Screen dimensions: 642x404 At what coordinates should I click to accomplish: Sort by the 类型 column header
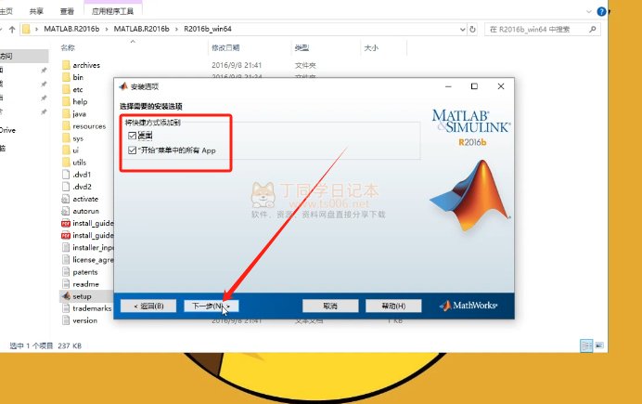(302, 47)
